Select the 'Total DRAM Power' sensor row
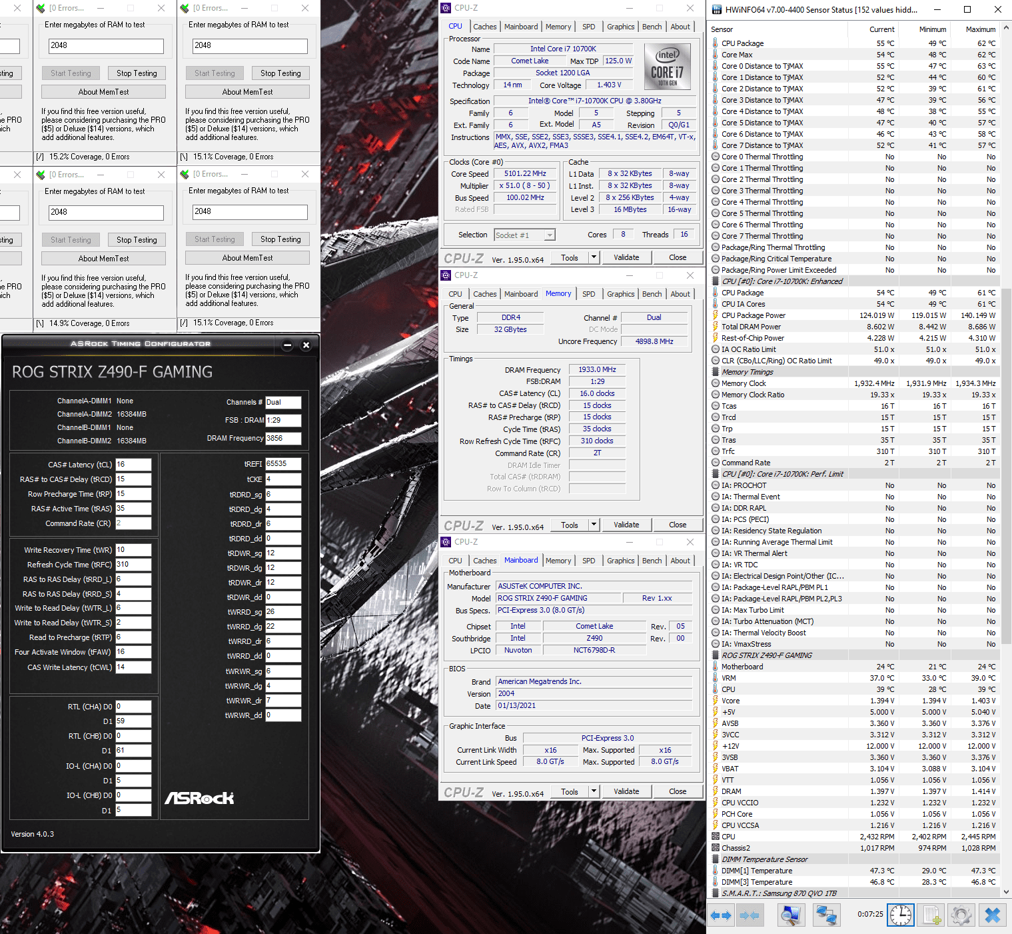The image size is (1012, 934). [854, 327]
